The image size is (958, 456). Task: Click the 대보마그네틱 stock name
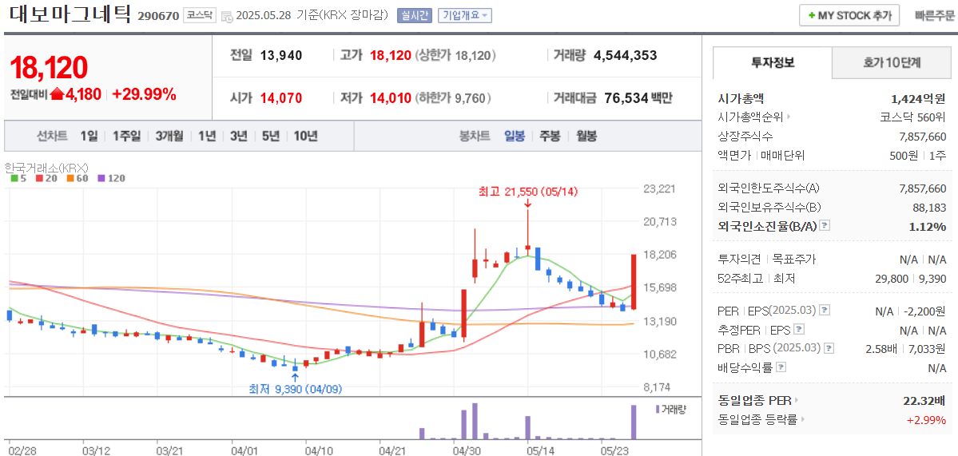pos(70,14)
